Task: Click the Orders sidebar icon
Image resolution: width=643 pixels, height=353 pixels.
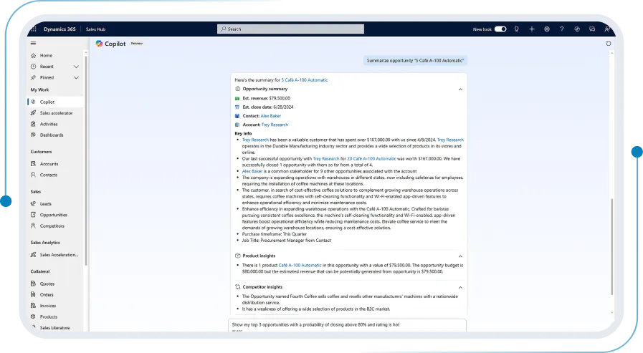Action: pyautogui.click(x=33, y=294)
